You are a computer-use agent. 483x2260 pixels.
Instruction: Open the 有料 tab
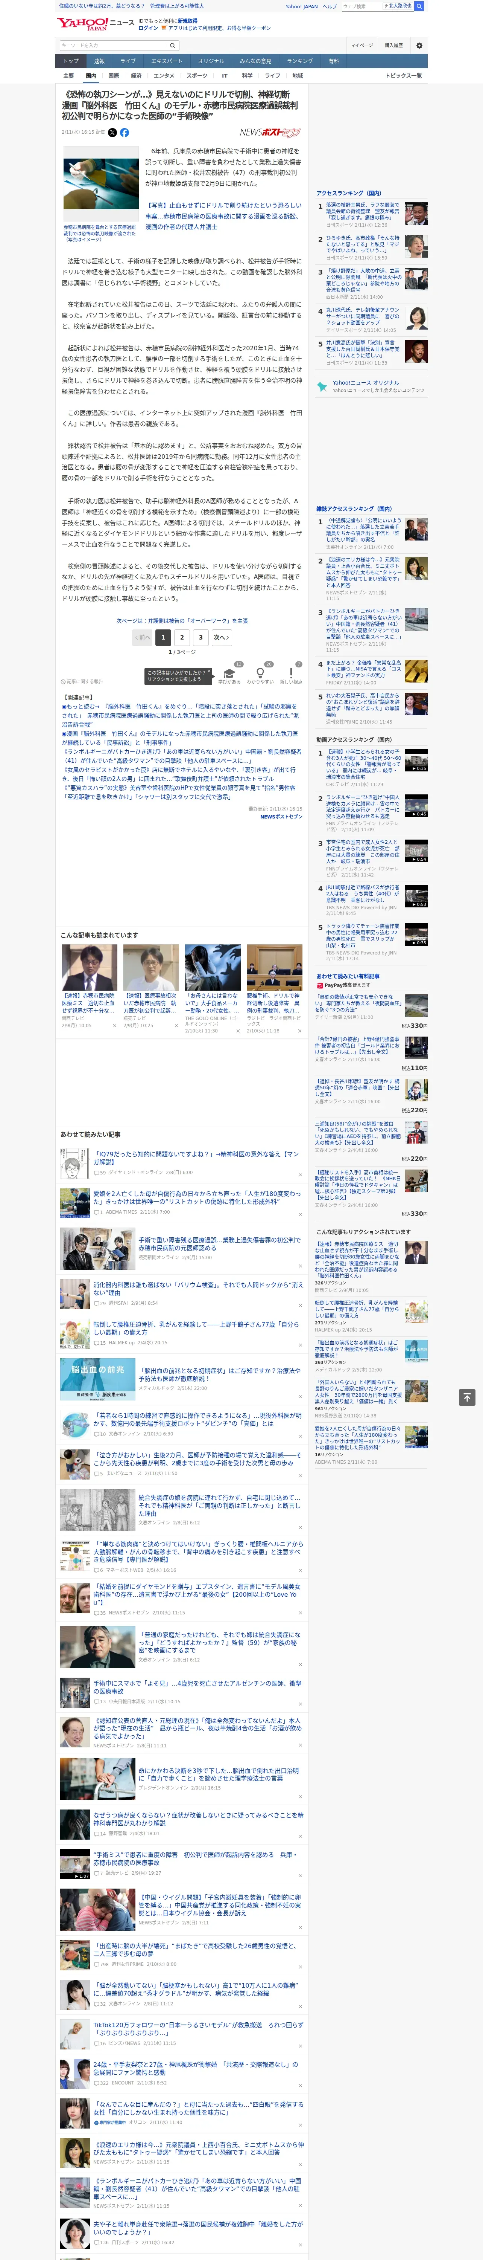click(x=333, y=61)
